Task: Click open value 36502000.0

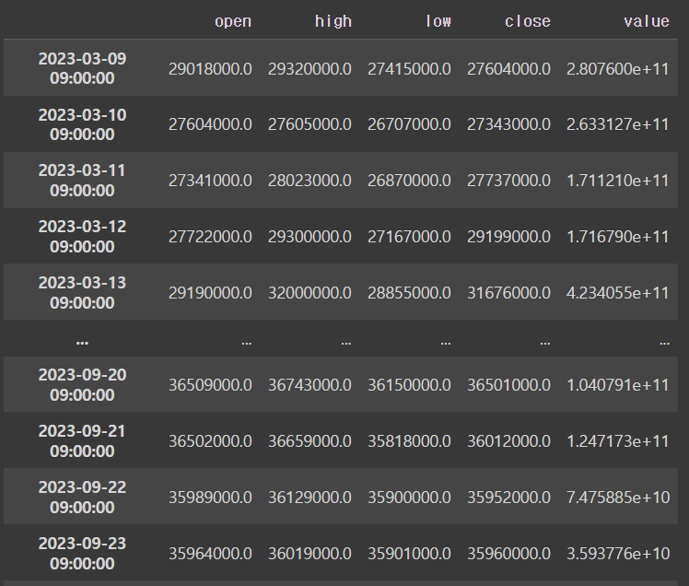Action: (x=210, y=441)
